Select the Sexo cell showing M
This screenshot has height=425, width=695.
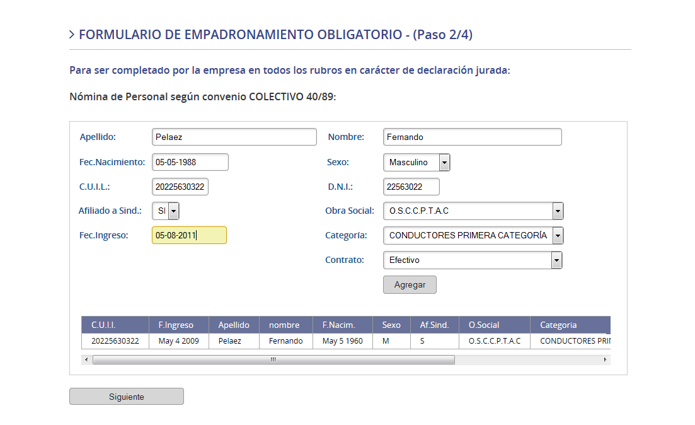coord(391,341)
